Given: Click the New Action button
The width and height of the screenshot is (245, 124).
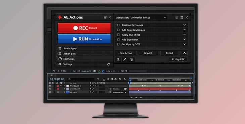Looking at the screenshot, I should pos(126,53).
